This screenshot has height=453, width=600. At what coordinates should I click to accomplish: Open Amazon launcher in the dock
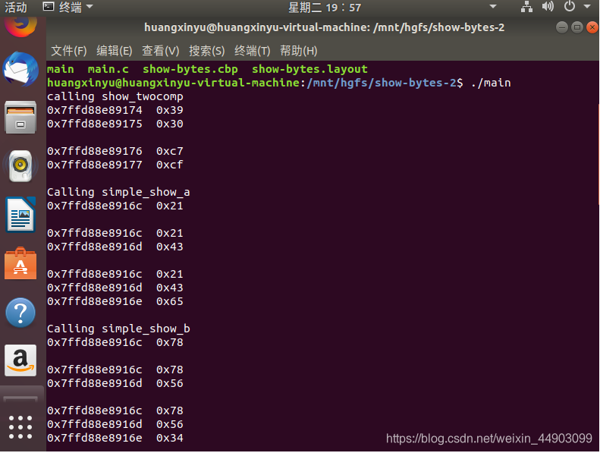pos(20,360)
